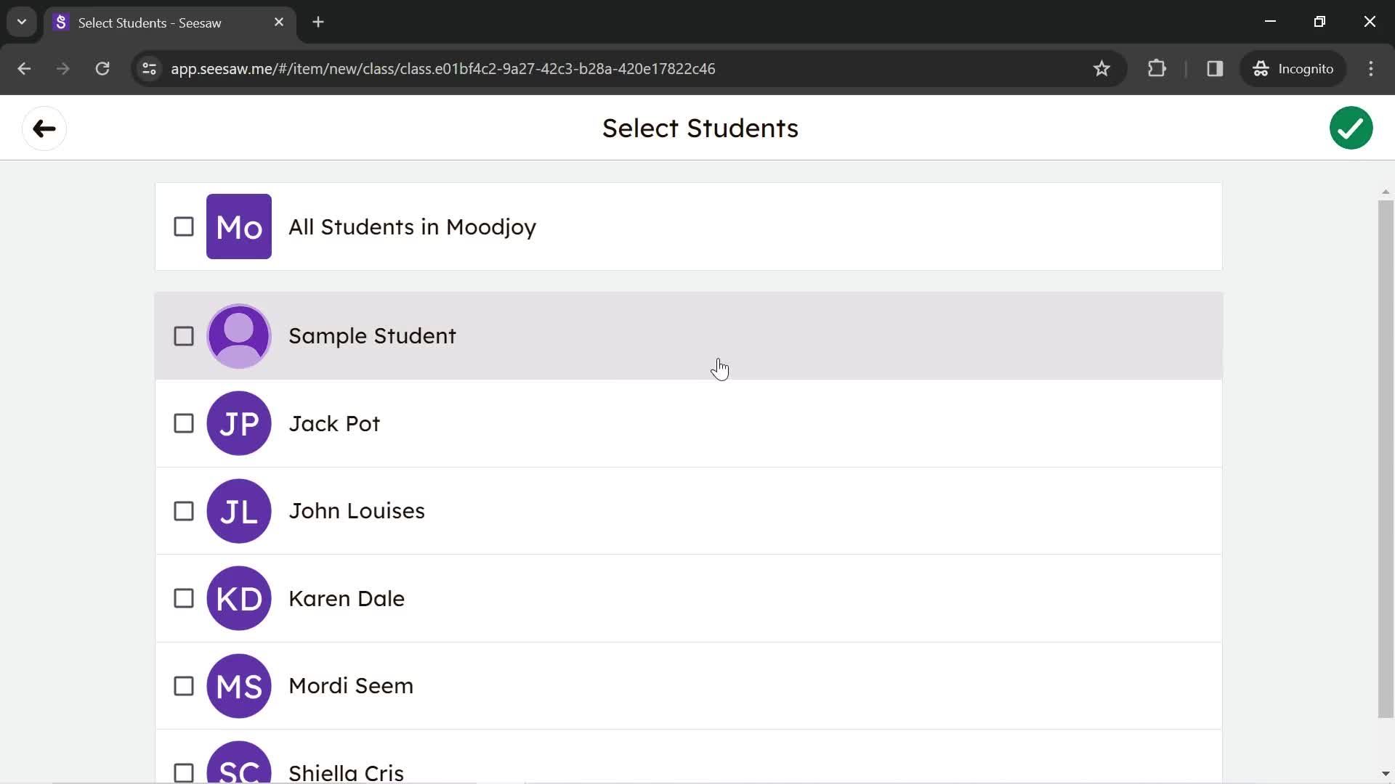Select the Jack Pot student checkbox
The height and width of the screenshot is (784, 1395).
[x=183, y=423]
